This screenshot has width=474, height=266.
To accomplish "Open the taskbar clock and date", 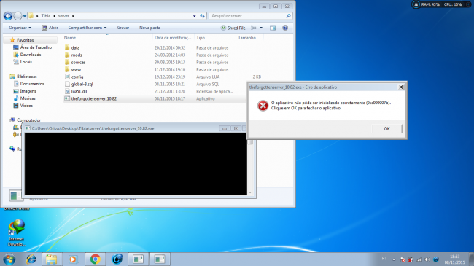I will [x=454, y=259].
